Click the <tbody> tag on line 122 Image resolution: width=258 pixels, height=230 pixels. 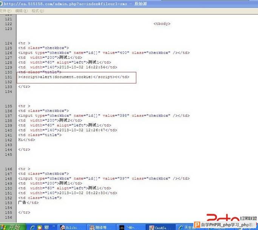click(x=162, y=24)
